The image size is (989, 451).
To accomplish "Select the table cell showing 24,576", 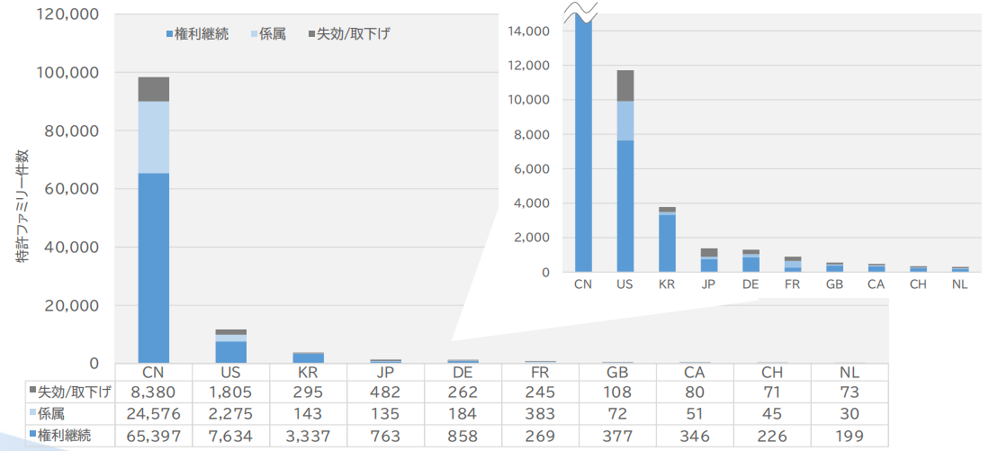I will 154,414.
